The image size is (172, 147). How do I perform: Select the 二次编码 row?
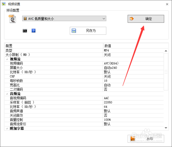coord(84,89)
